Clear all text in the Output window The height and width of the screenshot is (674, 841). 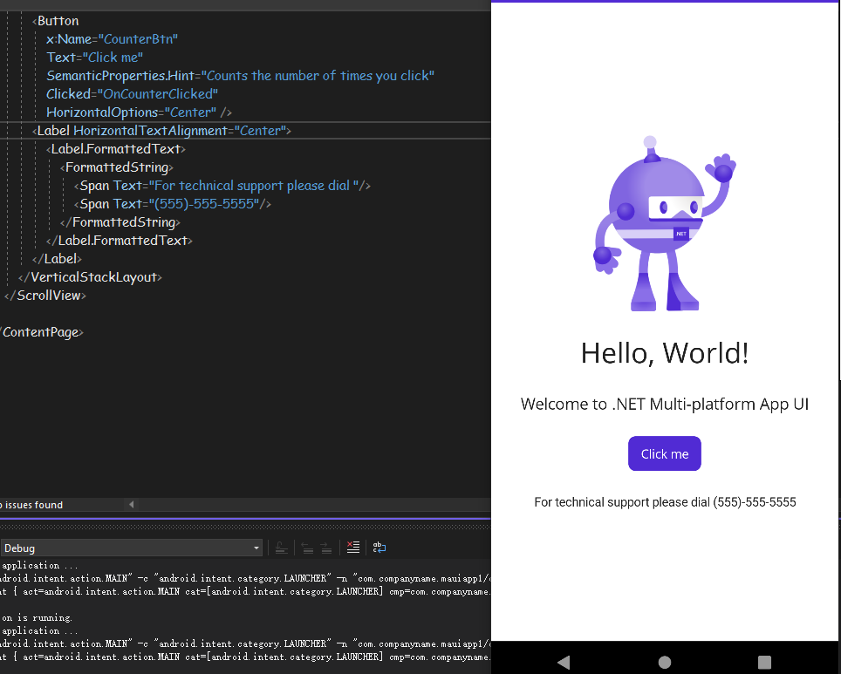tap(353, 548)
